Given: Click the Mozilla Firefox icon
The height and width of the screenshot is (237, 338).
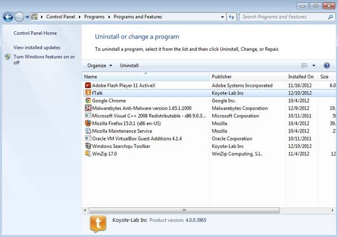Looking at the screenshot, I should [88, 123].
